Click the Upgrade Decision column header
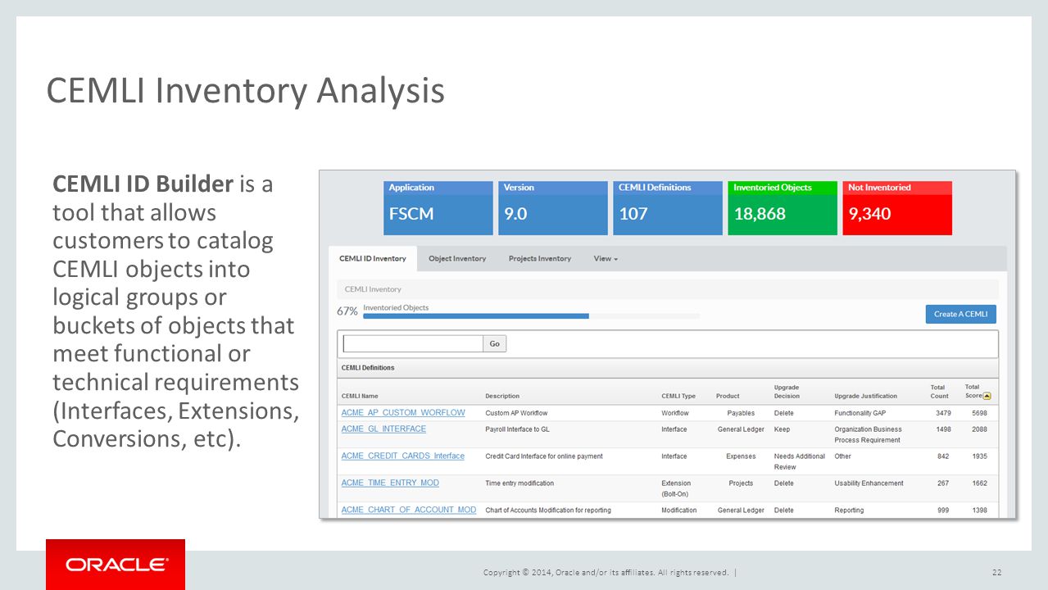The width and height of the screenshot is (1048, 590). click(x=787, y=392)
